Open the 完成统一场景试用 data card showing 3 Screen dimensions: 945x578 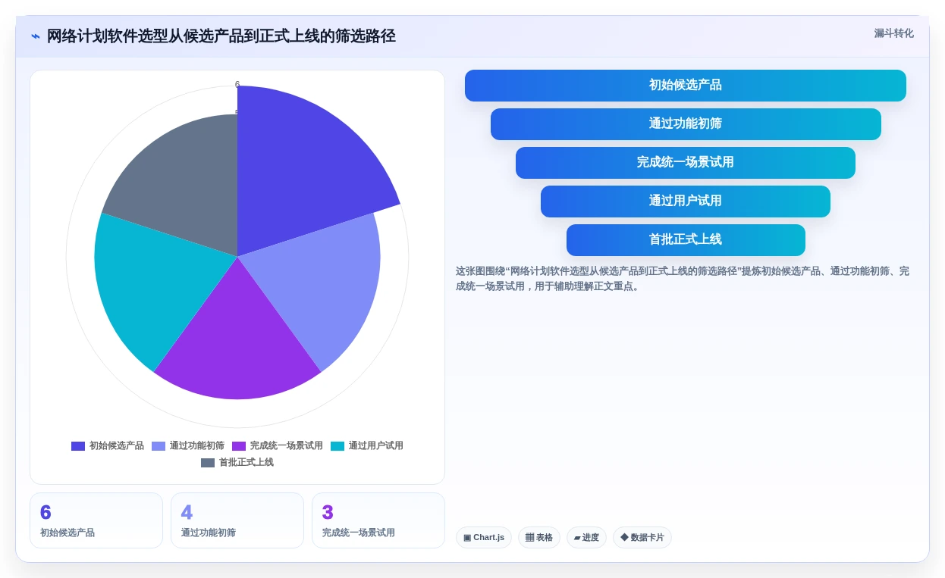tap(378, 520)
